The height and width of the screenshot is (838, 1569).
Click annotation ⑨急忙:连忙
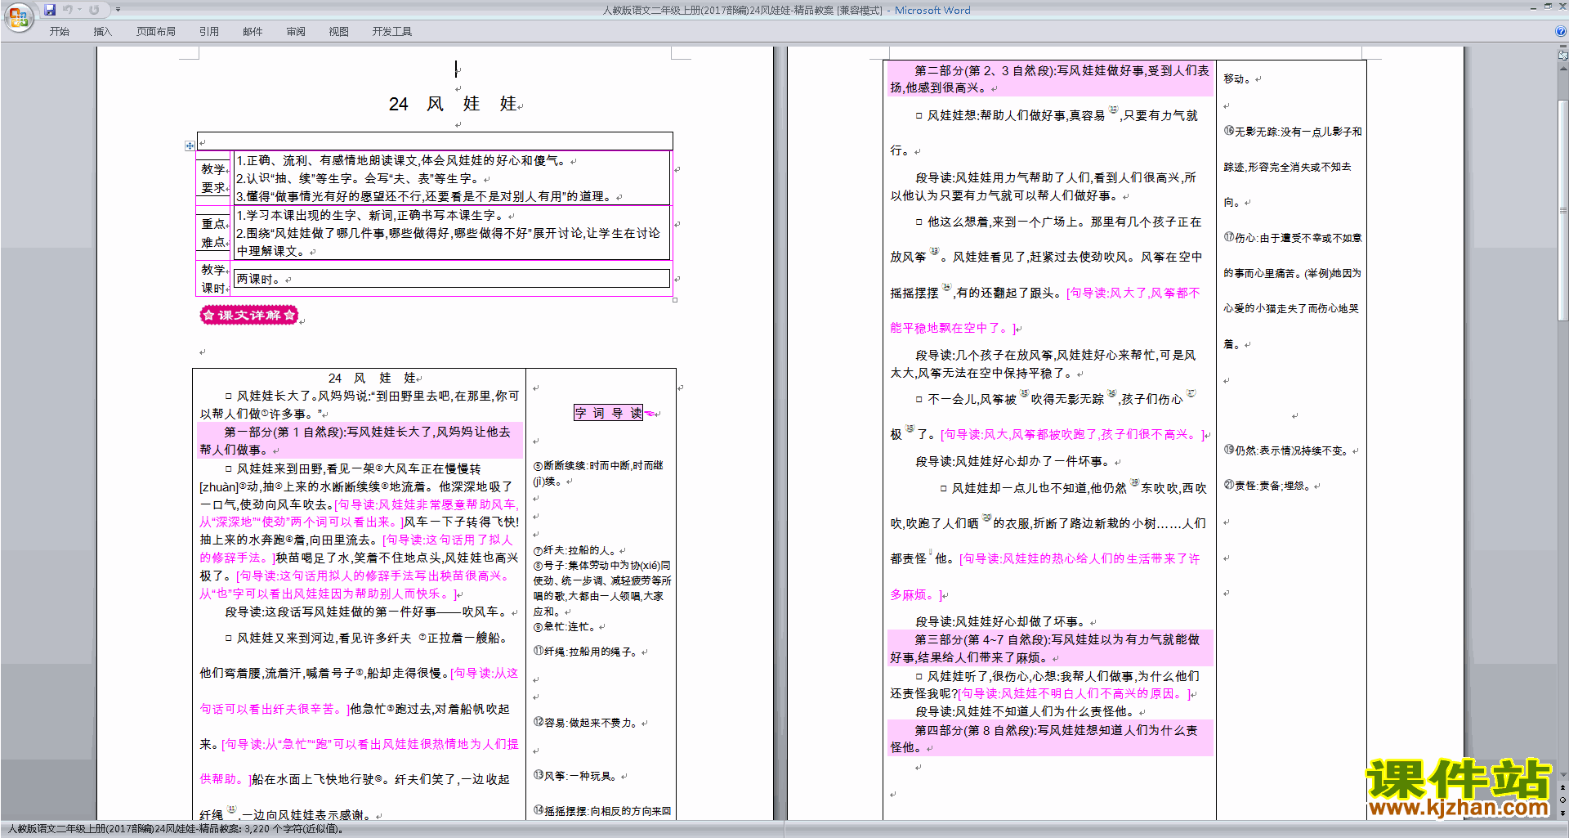tap(565, 627)
